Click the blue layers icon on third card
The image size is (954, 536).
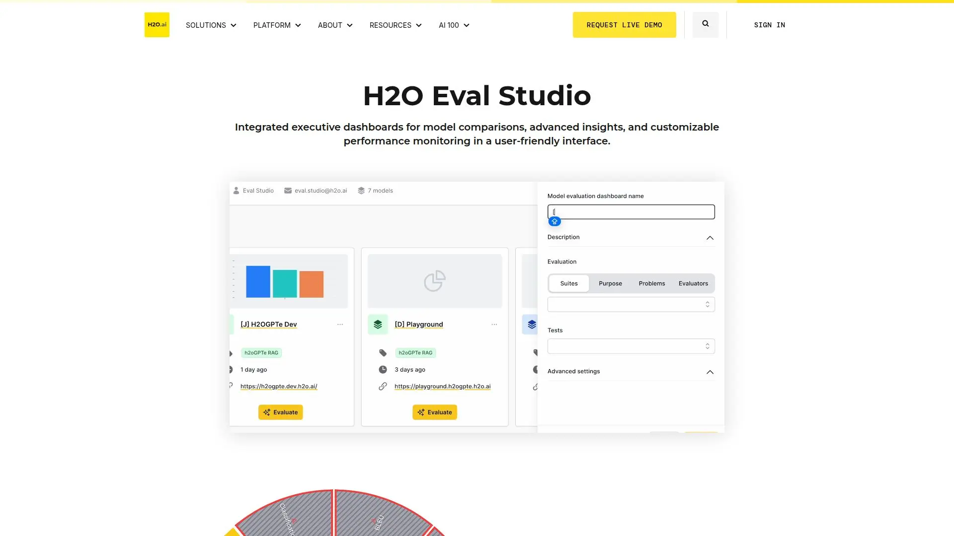[x=532, y=325]
